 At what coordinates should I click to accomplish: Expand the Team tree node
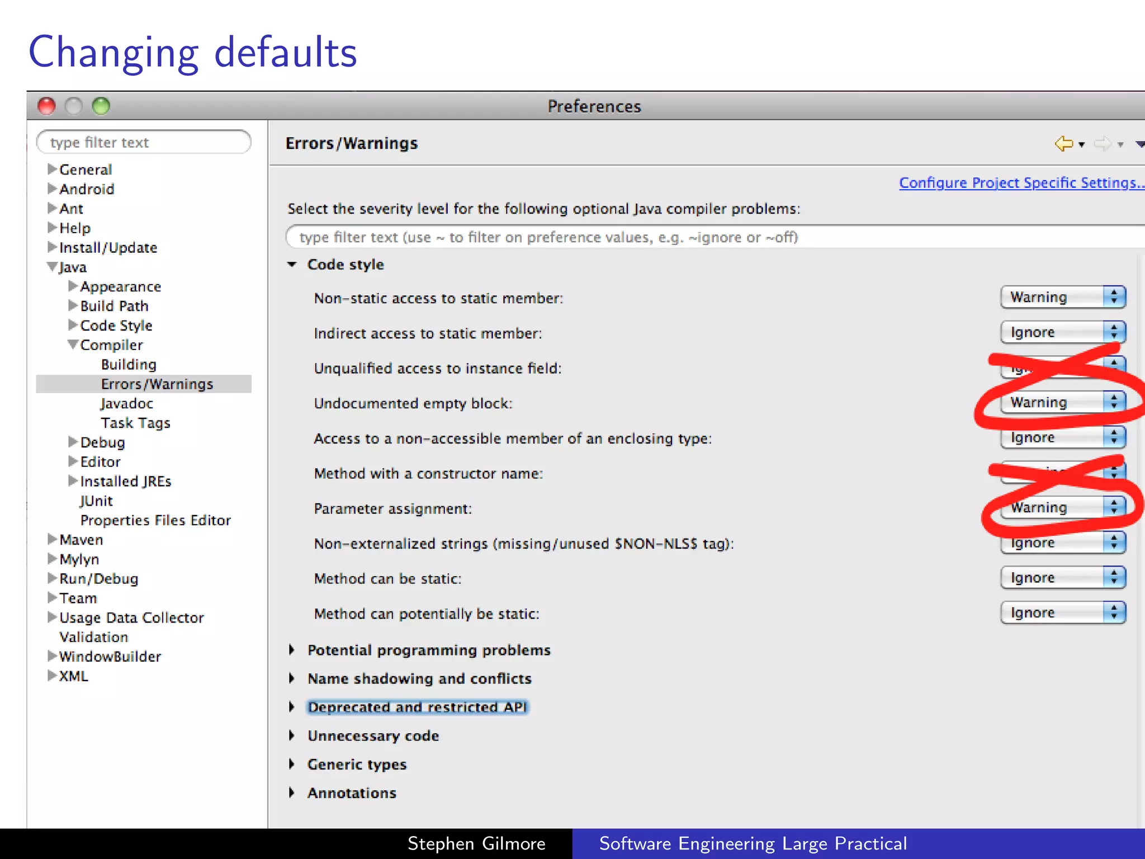tap(53, 598)
